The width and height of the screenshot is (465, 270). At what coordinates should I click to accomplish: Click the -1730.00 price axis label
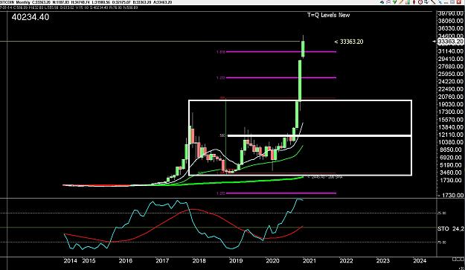[x=450, y=196]
